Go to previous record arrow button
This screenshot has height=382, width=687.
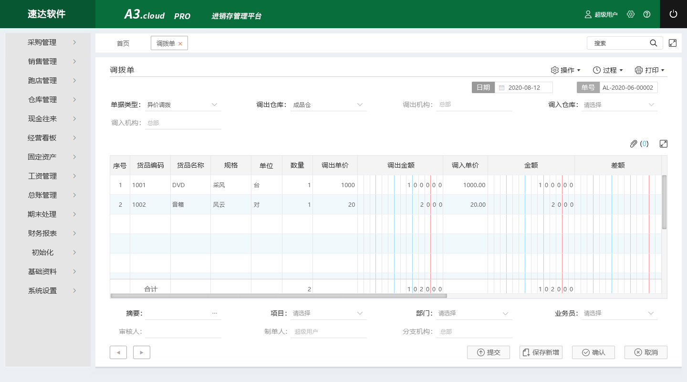click(x=118, y=352)
